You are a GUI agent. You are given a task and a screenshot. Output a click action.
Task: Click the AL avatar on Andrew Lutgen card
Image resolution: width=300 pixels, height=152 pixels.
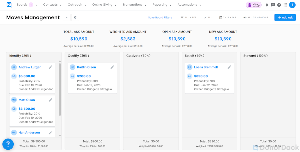pyautogui.click(x=14, y=67)
